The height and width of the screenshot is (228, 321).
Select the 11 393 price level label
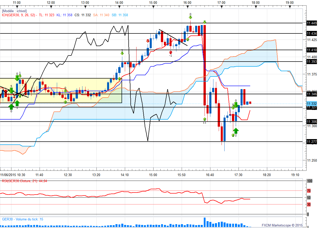pos(312,62)
